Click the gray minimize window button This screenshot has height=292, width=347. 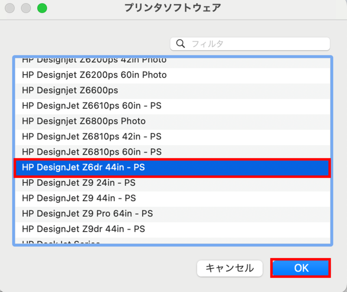(26, 8)
